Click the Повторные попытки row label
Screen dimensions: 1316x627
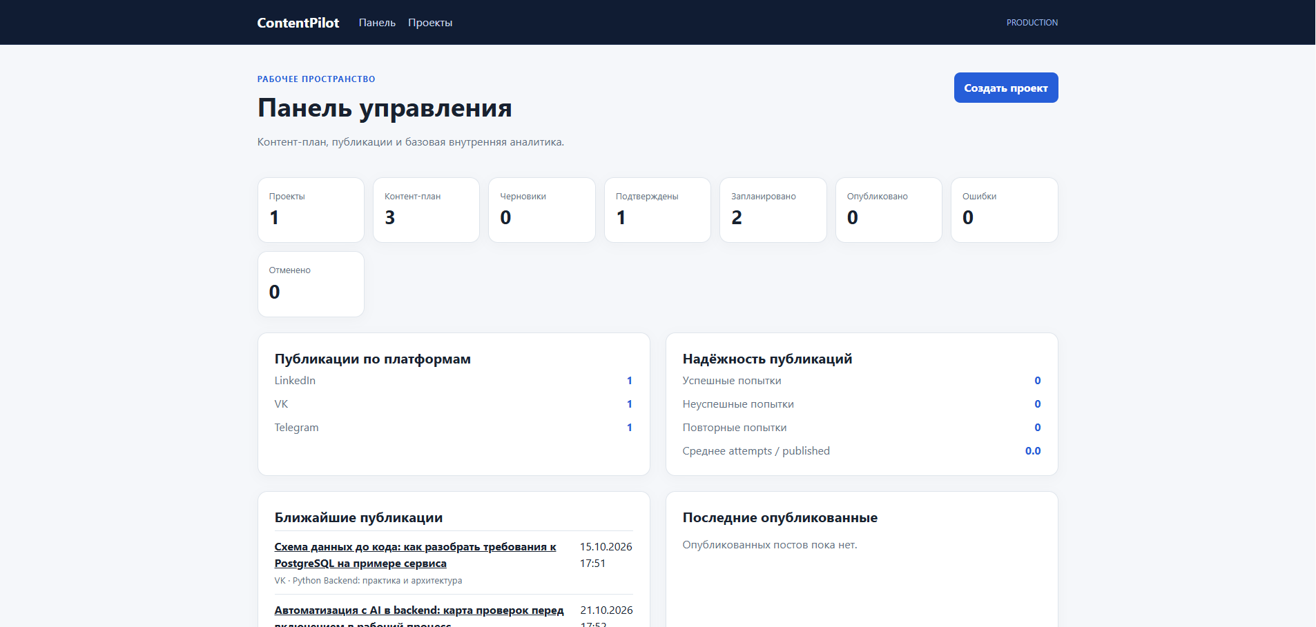pyautogui.click(x=735, y=428)
